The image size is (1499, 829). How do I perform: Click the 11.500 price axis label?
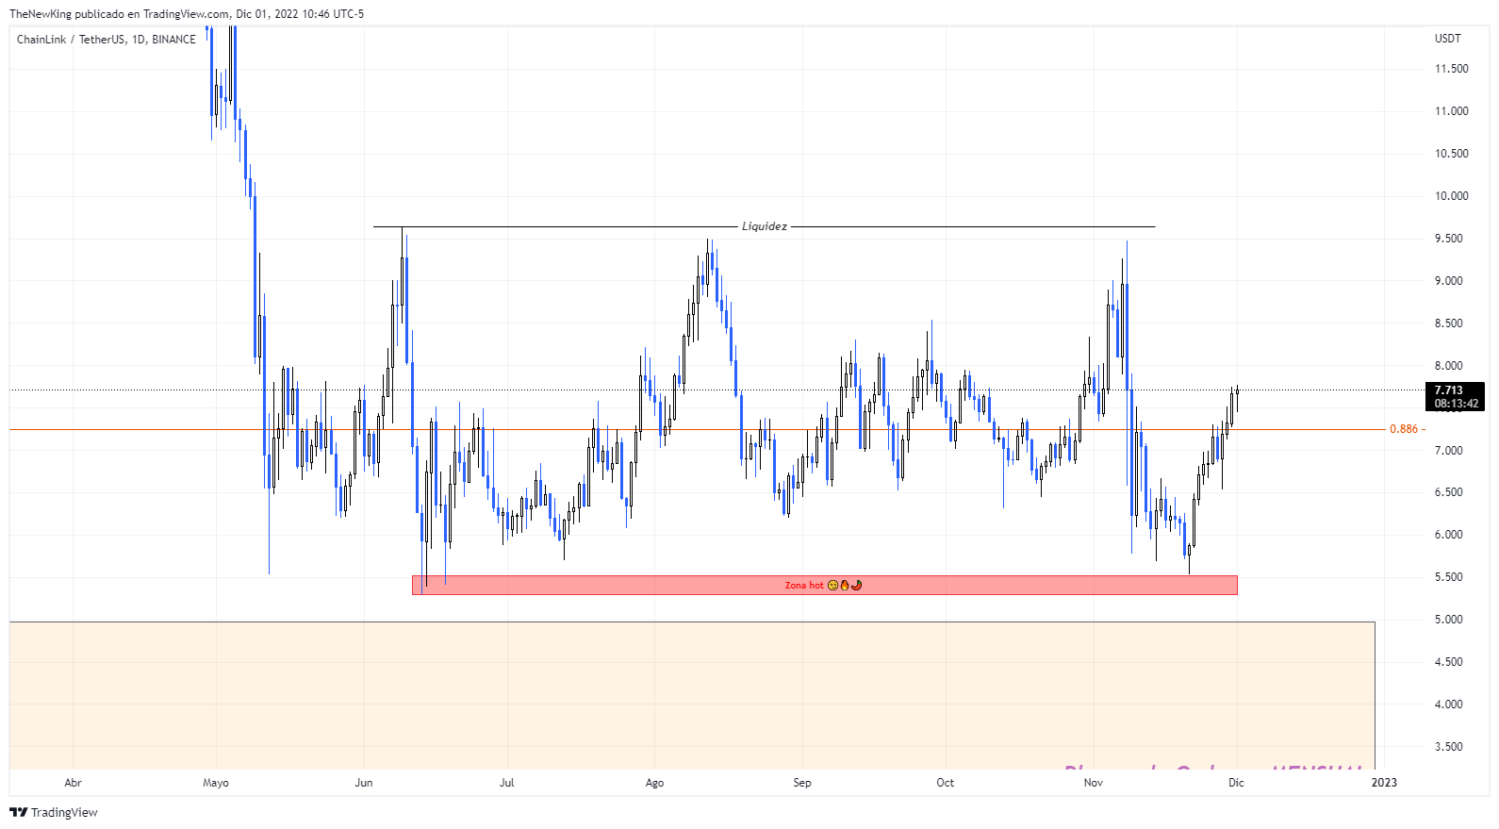click(1451, 69)
